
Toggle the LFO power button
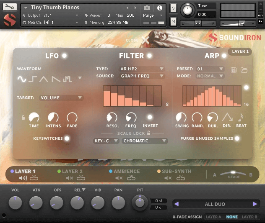point(65,56)
